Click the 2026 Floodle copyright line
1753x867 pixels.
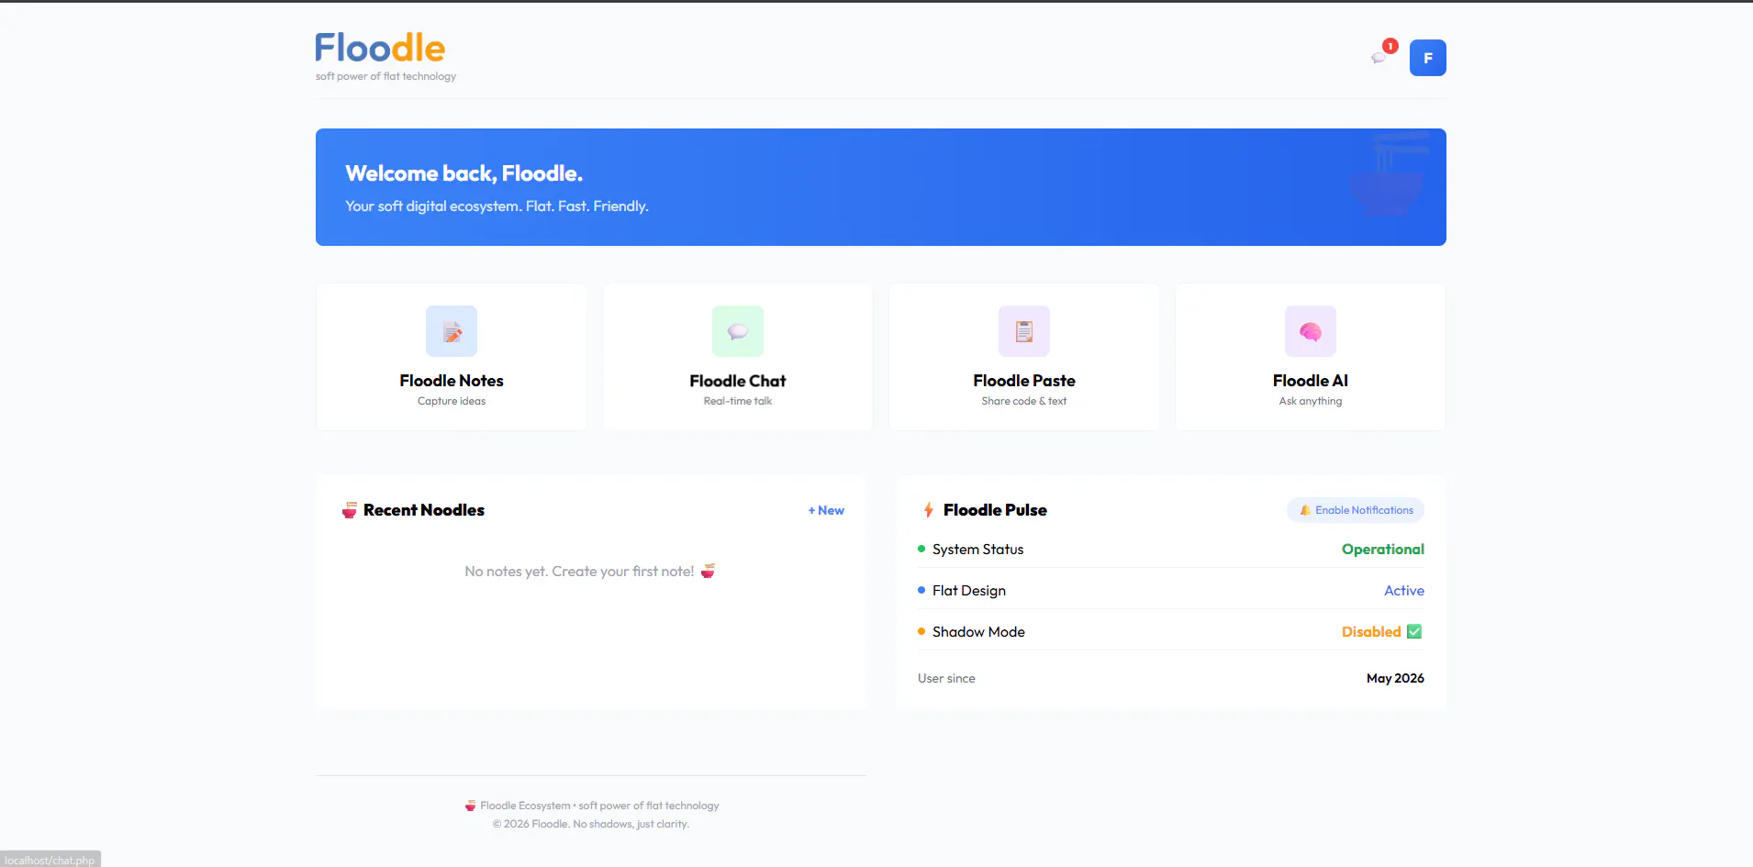pos(591,824)
